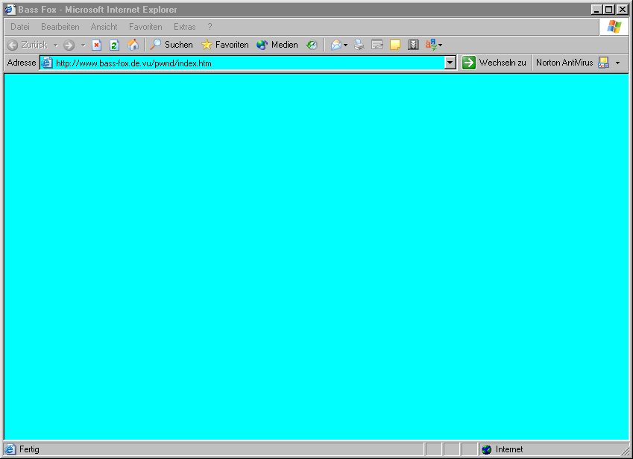Screen dimensions: 633x459
Task: Go to the Home page icon
Action: pyautogui.click(x=133, y=45)
